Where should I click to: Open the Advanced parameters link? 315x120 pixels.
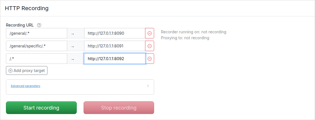[x=25, y=86]
